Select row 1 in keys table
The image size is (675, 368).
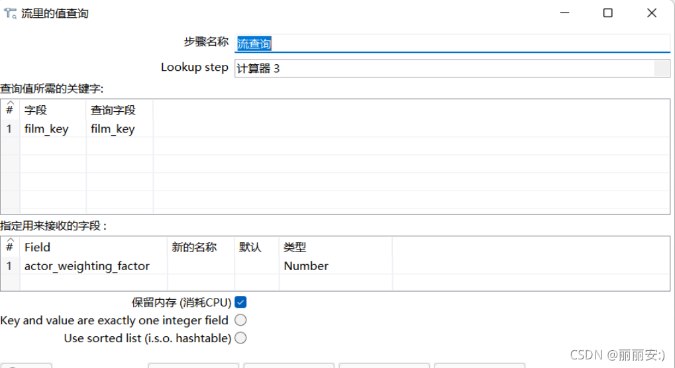pos(9,129)
